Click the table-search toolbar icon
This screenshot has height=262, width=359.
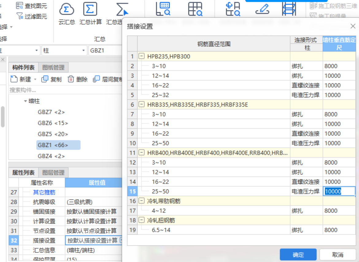pyautogui.click(x=195, y=9)
